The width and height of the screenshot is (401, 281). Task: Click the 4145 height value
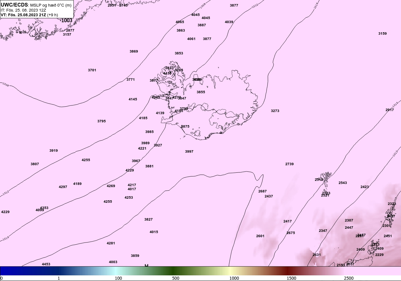point(133,99)
